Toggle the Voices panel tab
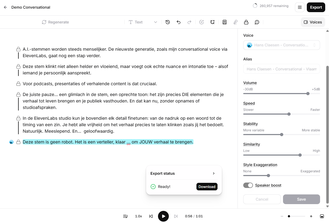The width and height of the screenshot is (329, 223). pyautogui.click(x=313, y=22)
